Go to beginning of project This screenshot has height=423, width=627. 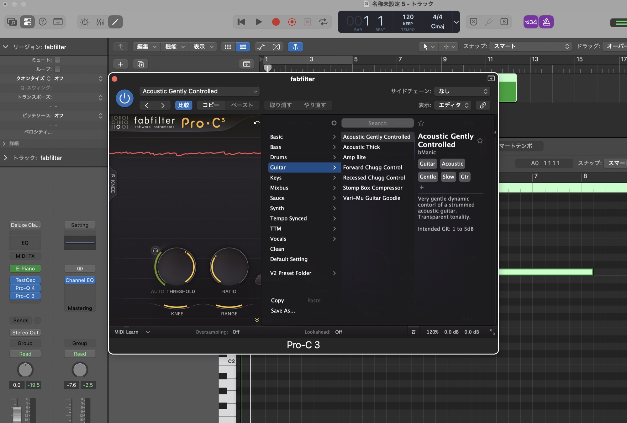pos(241,22)
